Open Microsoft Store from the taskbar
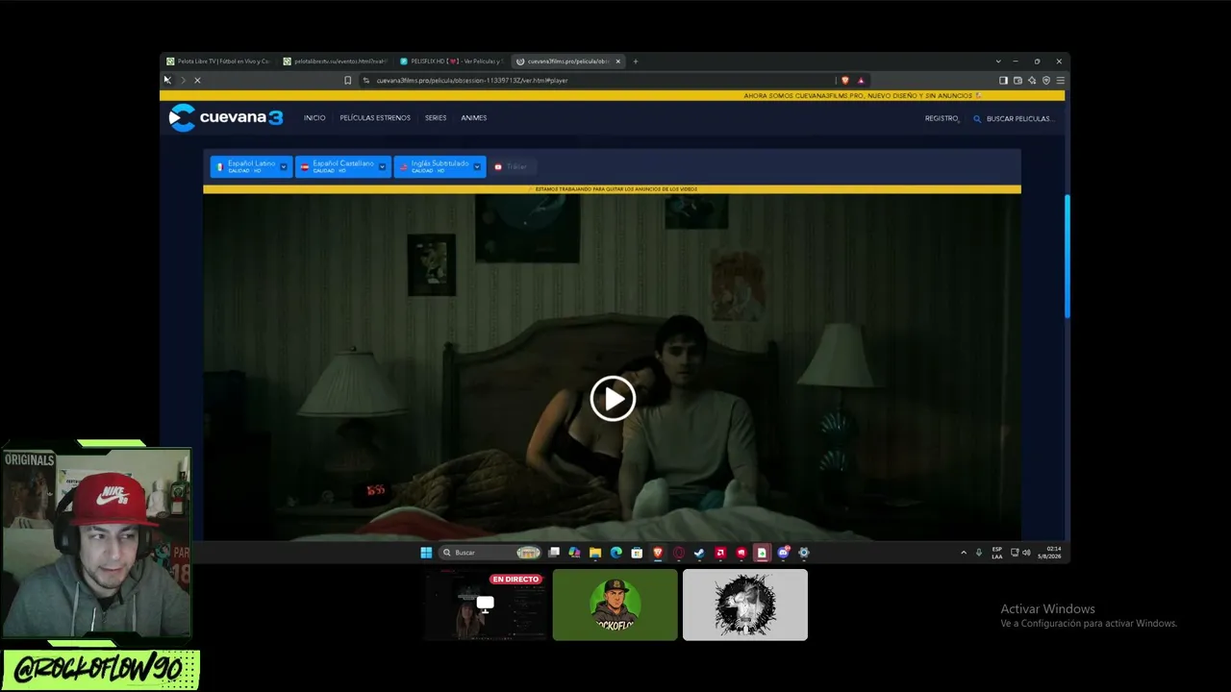This screenshot has height=692, width=1231. click(x=637, y=553)
